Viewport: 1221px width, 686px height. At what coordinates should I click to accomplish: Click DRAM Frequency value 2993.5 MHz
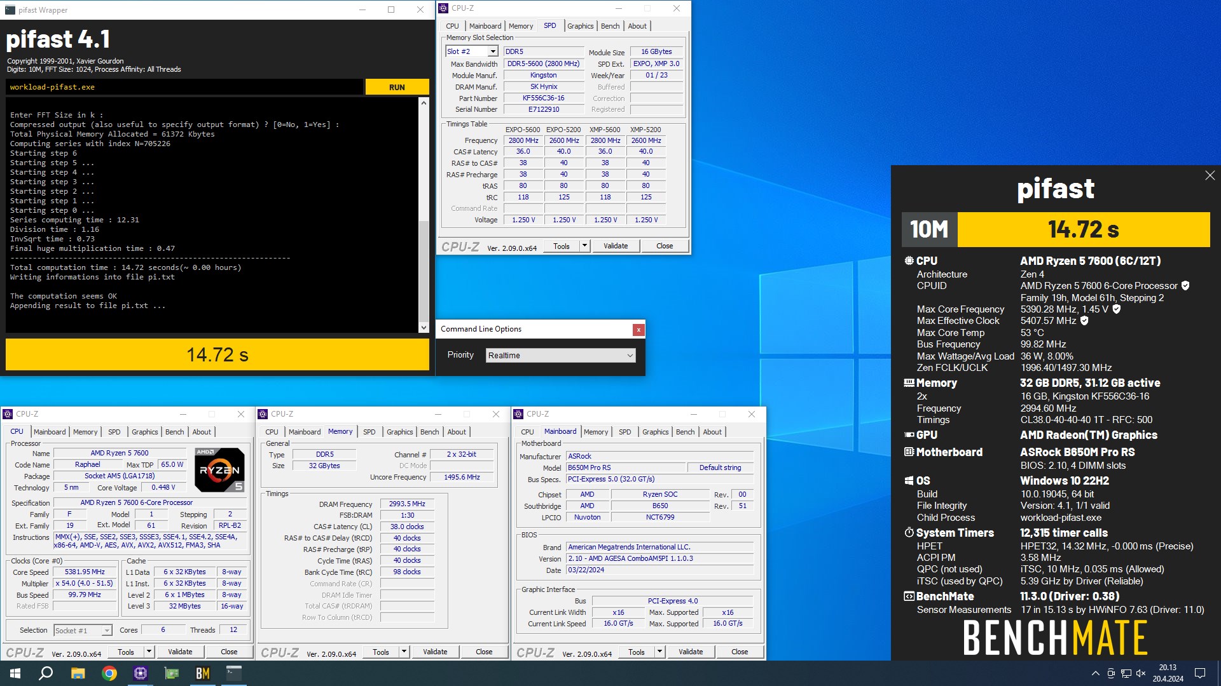(407, 504)
